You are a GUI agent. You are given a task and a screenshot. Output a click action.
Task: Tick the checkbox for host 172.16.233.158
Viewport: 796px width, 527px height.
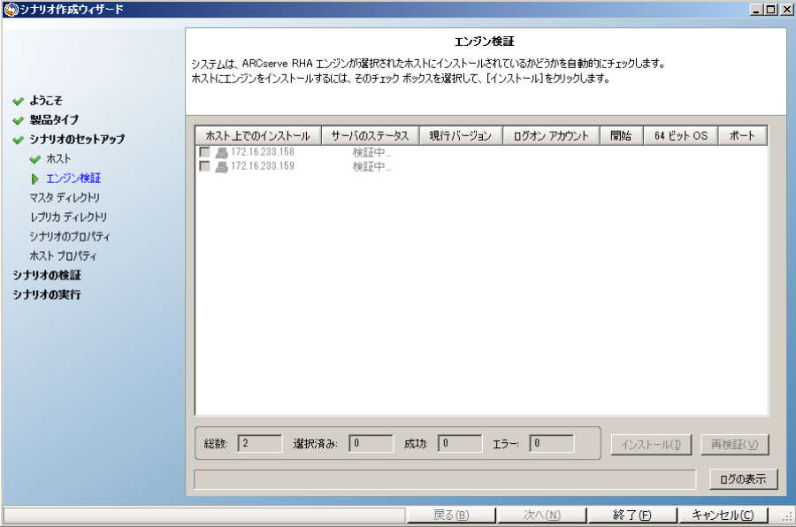pos(204,152)
